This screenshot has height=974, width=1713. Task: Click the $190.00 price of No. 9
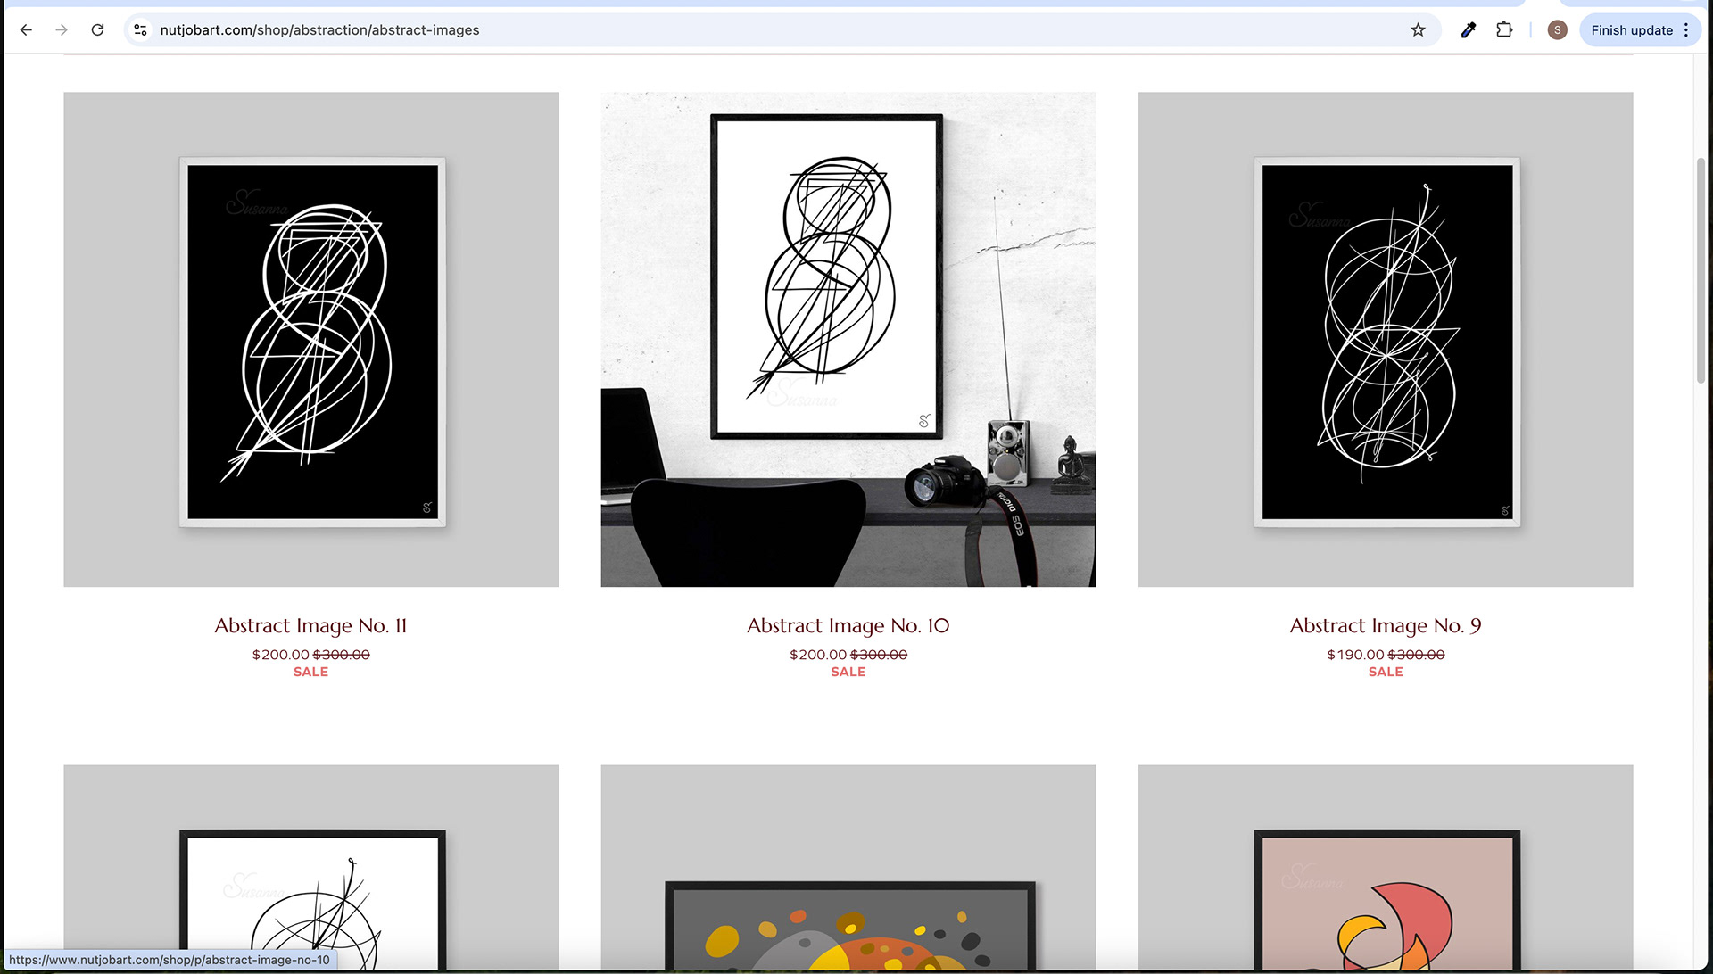click(x=1355, y=655)
